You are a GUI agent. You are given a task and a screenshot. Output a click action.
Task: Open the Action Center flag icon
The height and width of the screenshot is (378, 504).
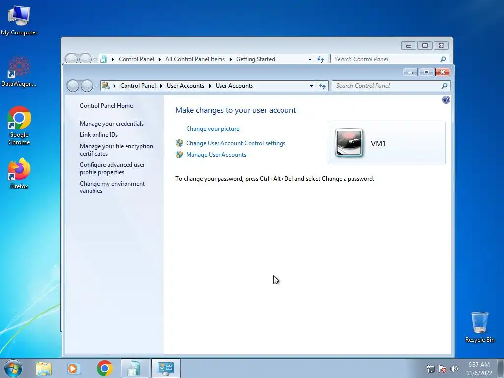(x=442, y=369)
